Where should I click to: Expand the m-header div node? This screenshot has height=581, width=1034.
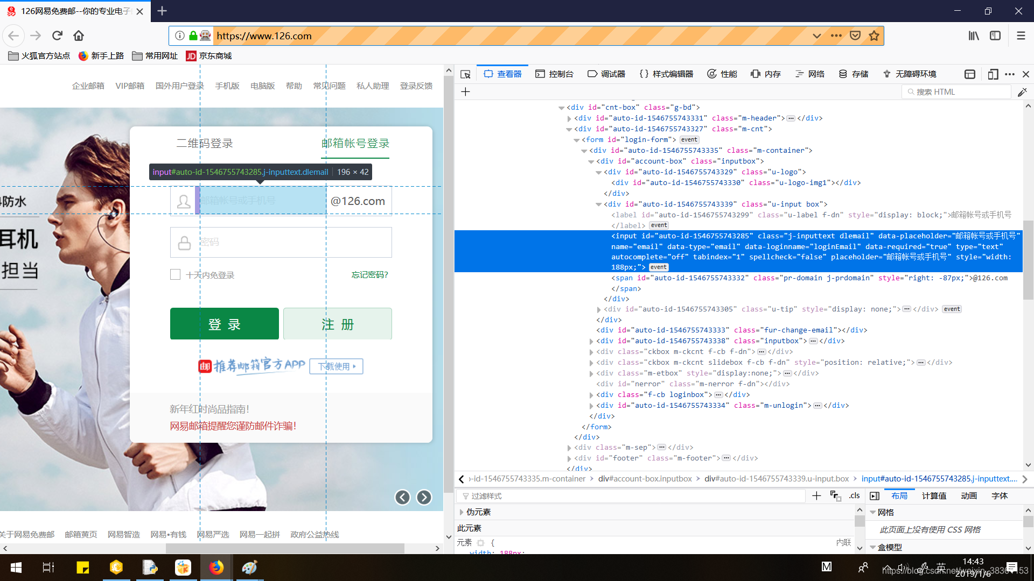pyautogui.click(x=569, y=118)
